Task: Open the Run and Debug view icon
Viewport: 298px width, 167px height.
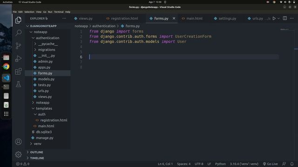Action: click(18, 58)
